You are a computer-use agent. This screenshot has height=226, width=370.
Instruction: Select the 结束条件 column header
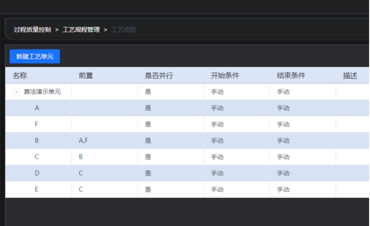coord(291,76)
